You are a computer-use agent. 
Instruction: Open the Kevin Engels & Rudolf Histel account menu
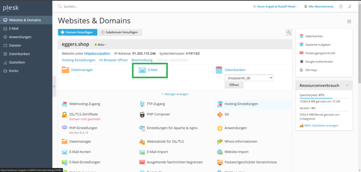[x=276, y=7]
